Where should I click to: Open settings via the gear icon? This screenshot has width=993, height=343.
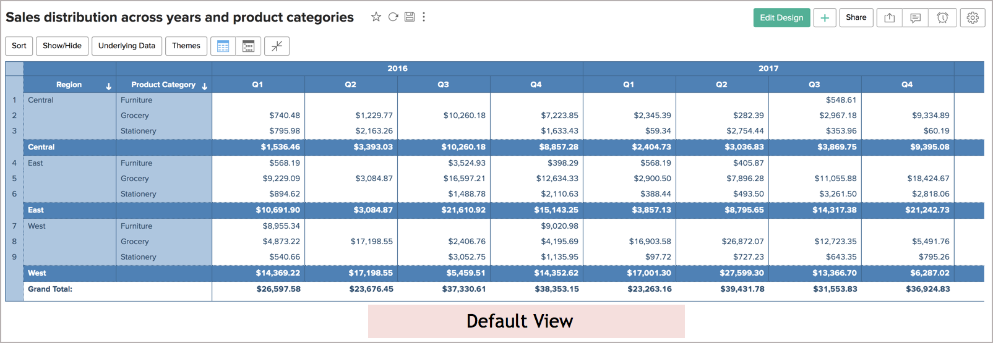click(973, 18)
